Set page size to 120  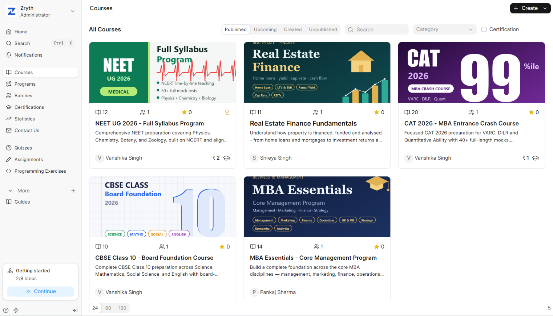(x=122, y=308)
